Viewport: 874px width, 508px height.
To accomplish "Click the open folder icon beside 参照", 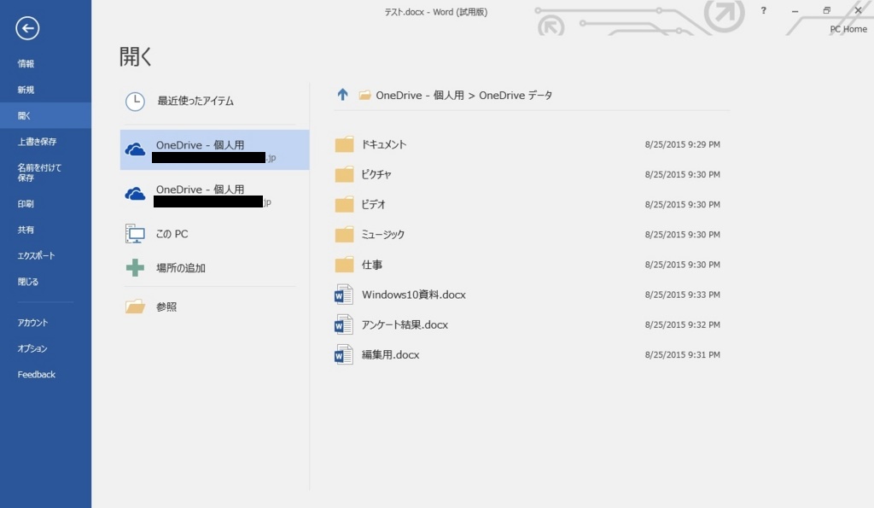I will pos(135,307).
